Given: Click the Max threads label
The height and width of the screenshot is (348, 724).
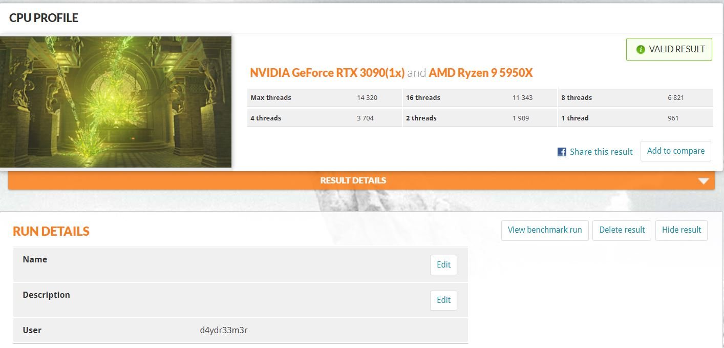Looking at the screenshot, I should 271,98.
